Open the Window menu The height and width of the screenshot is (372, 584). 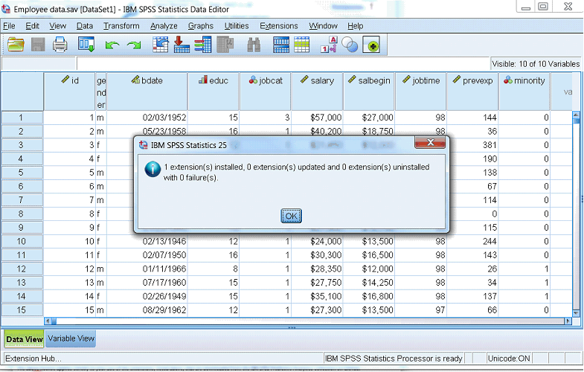pos(323,26)
